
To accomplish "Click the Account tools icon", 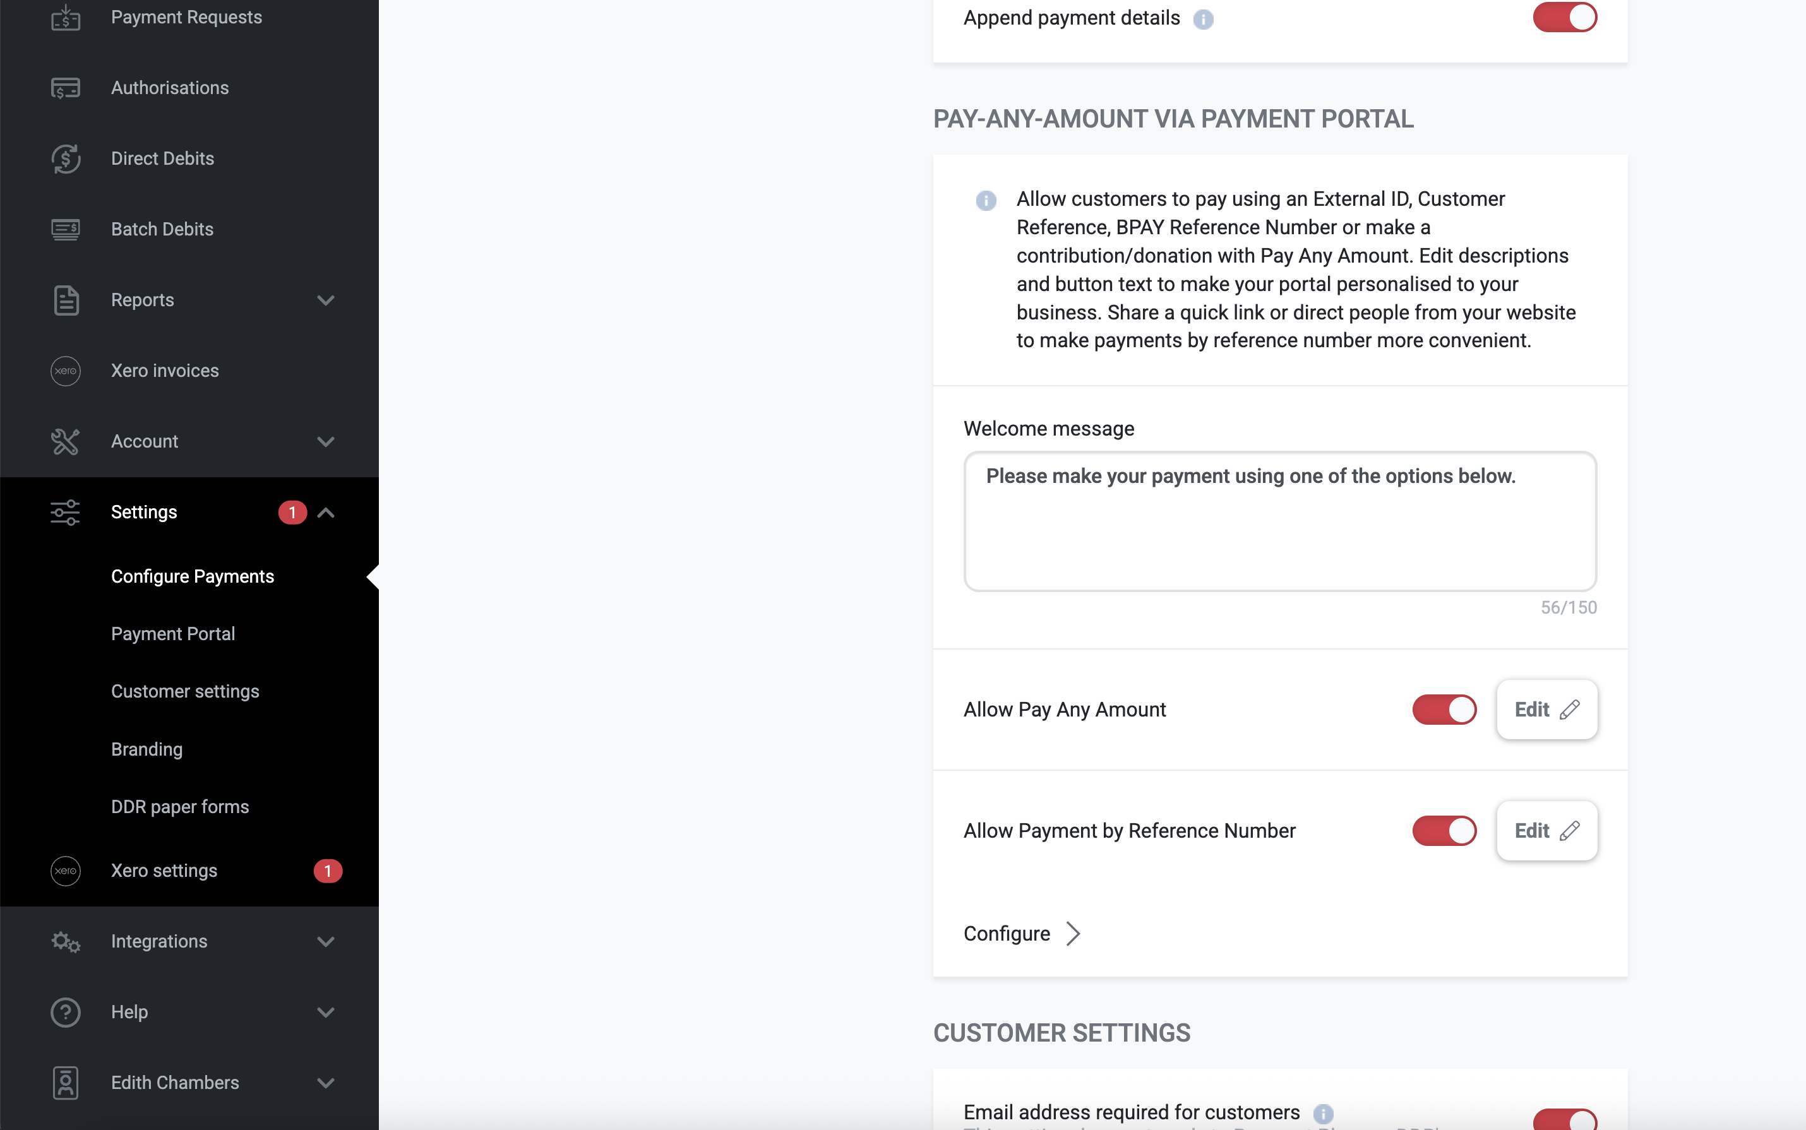I will coord(66,442).
